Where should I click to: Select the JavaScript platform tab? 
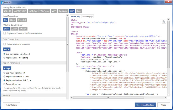63,11
